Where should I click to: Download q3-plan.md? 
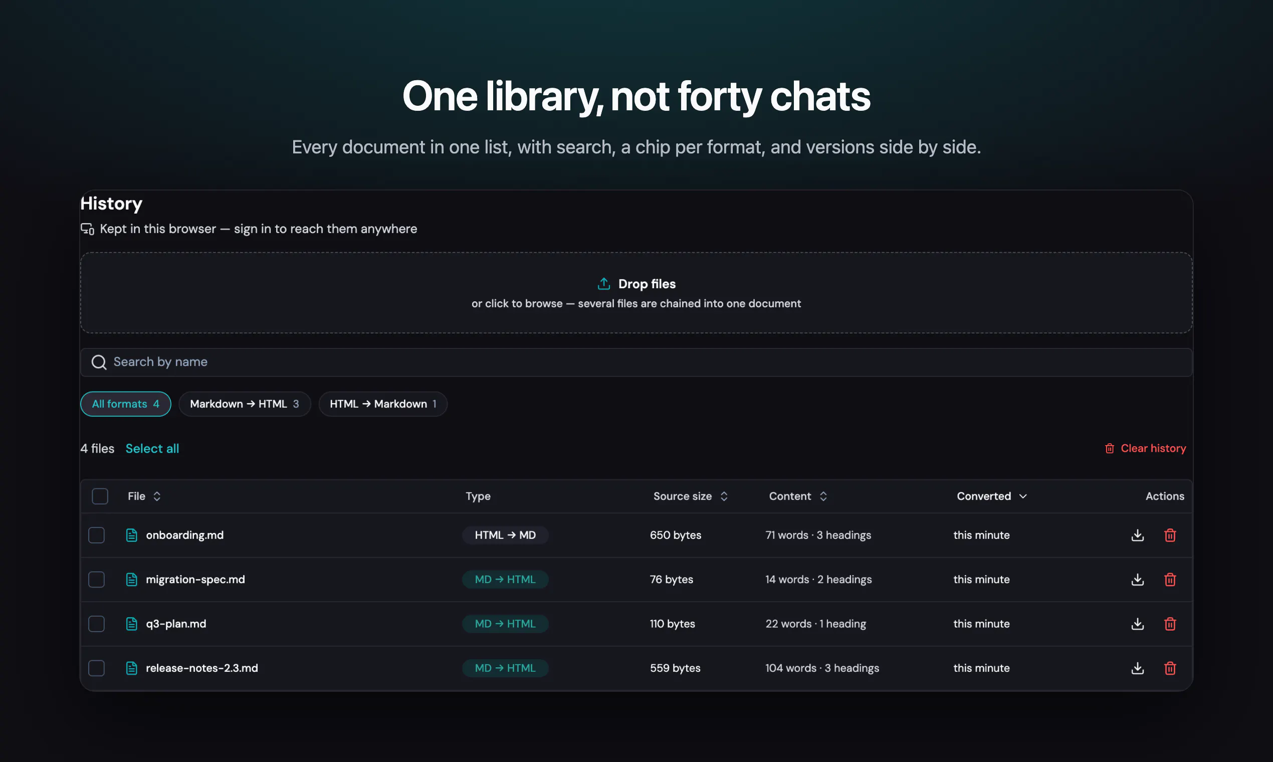pos(1138,623)
